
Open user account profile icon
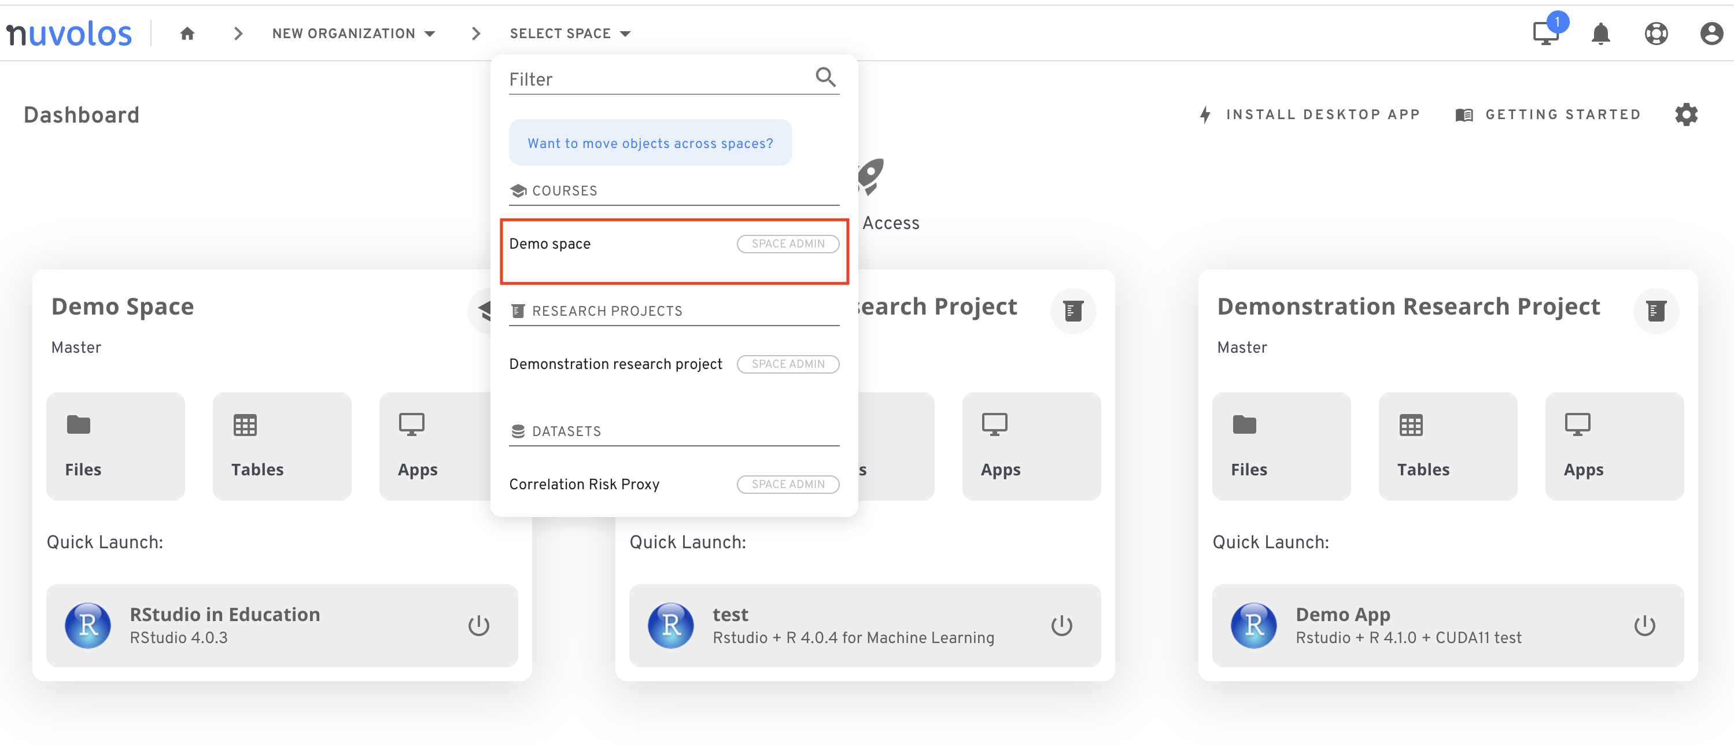click(x=1711, y=34)
